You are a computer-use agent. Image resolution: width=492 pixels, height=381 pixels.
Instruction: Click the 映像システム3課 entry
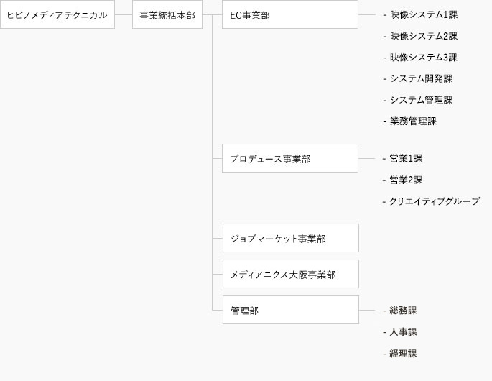[x=424, y=58]
